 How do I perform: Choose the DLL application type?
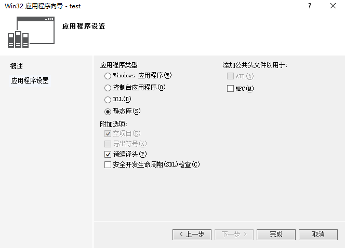(108, 99)
